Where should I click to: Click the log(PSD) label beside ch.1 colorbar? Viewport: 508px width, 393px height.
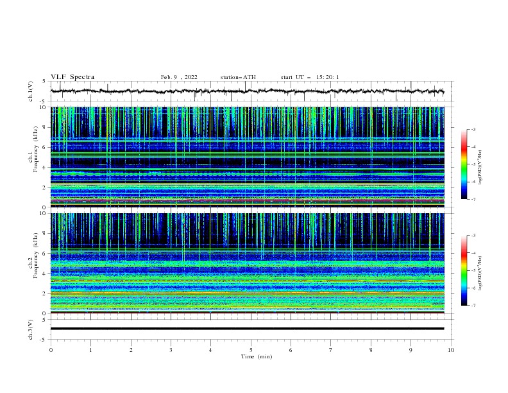[x=480, y=168]
